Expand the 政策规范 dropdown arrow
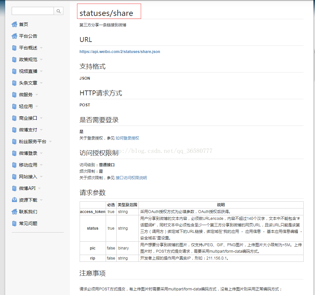This screenshot has height=295, width=315. point(41,60)
